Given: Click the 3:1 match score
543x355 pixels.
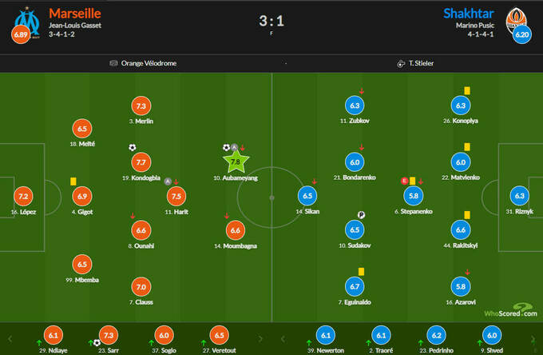Looking at the screenshot, I should [x=271, y=22].
